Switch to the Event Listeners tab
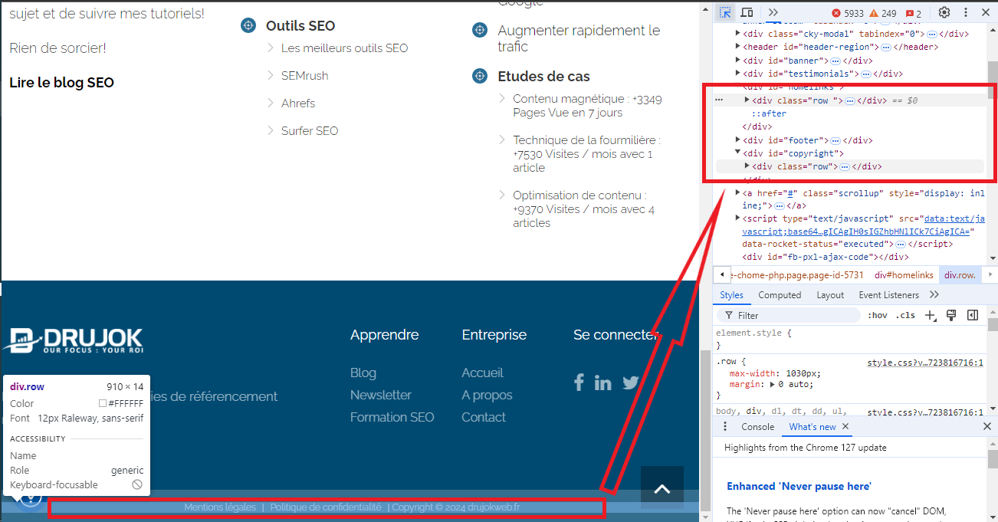 pos(888,295)
